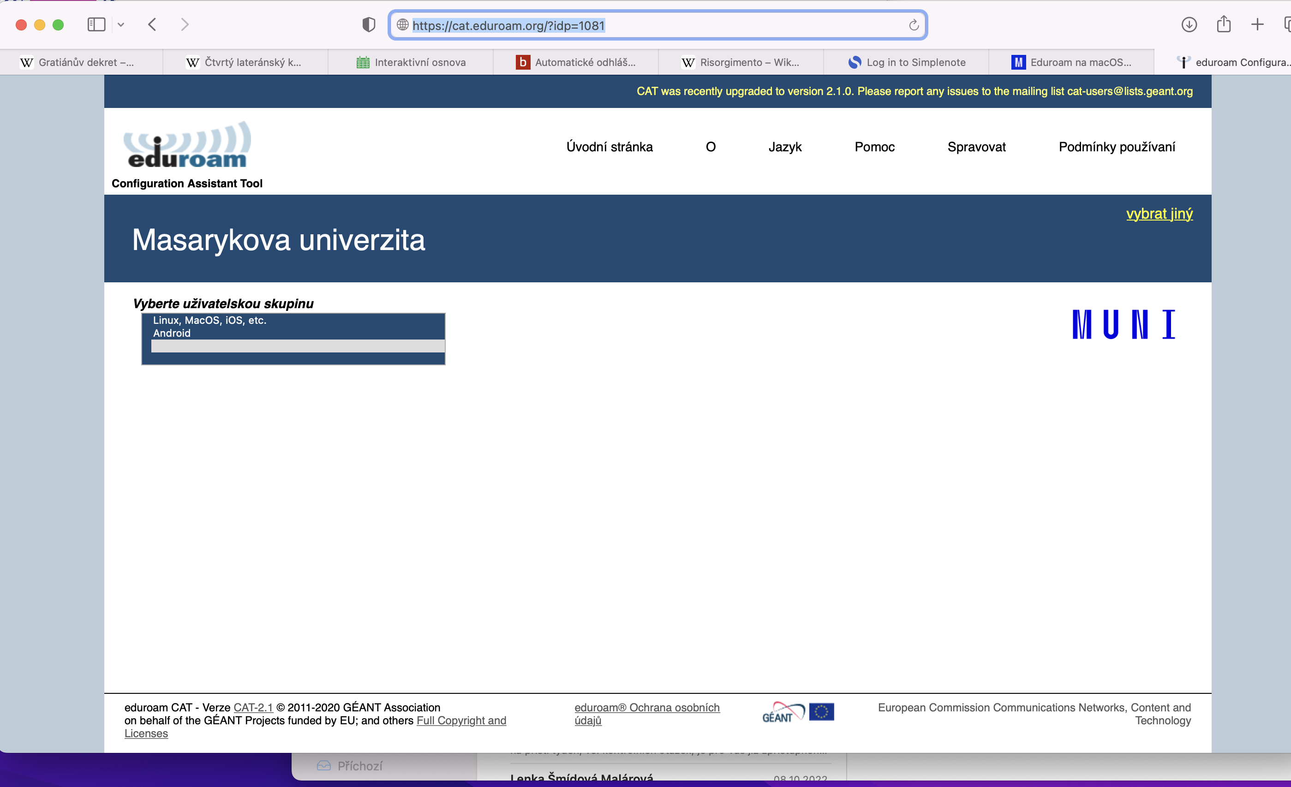Click the CAT upgrade notice banner text

[x=915, y=91]
